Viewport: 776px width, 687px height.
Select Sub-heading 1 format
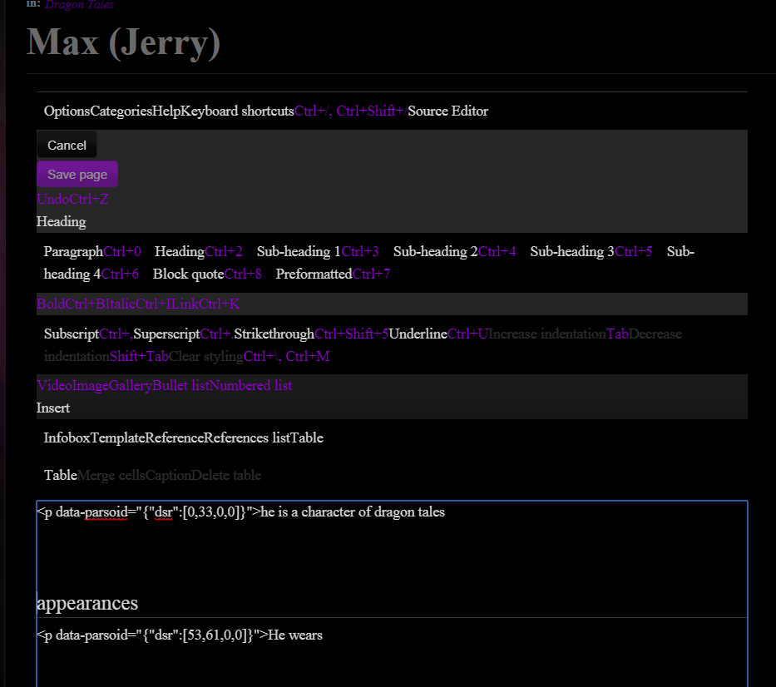[299, 251]
